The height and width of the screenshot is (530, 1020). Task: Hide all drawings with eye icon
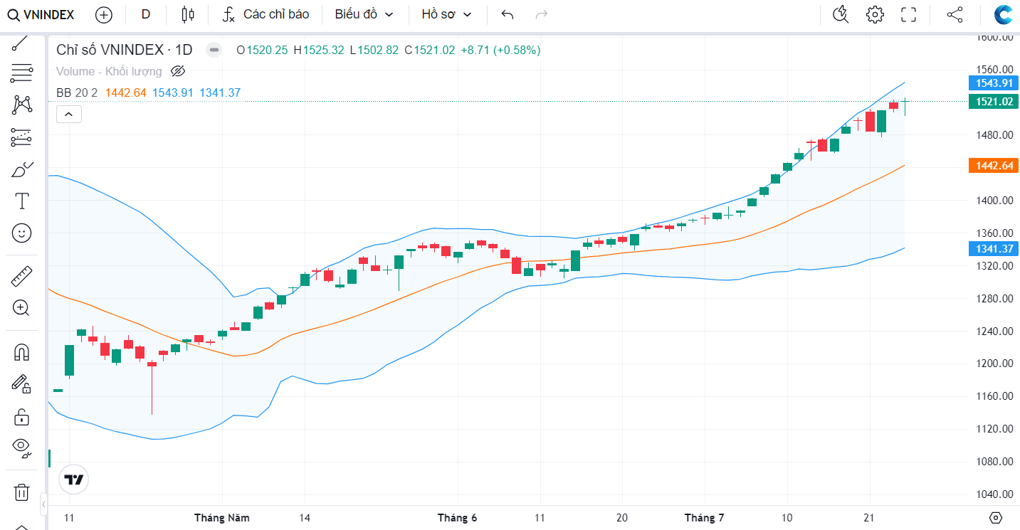pos(21,448)
